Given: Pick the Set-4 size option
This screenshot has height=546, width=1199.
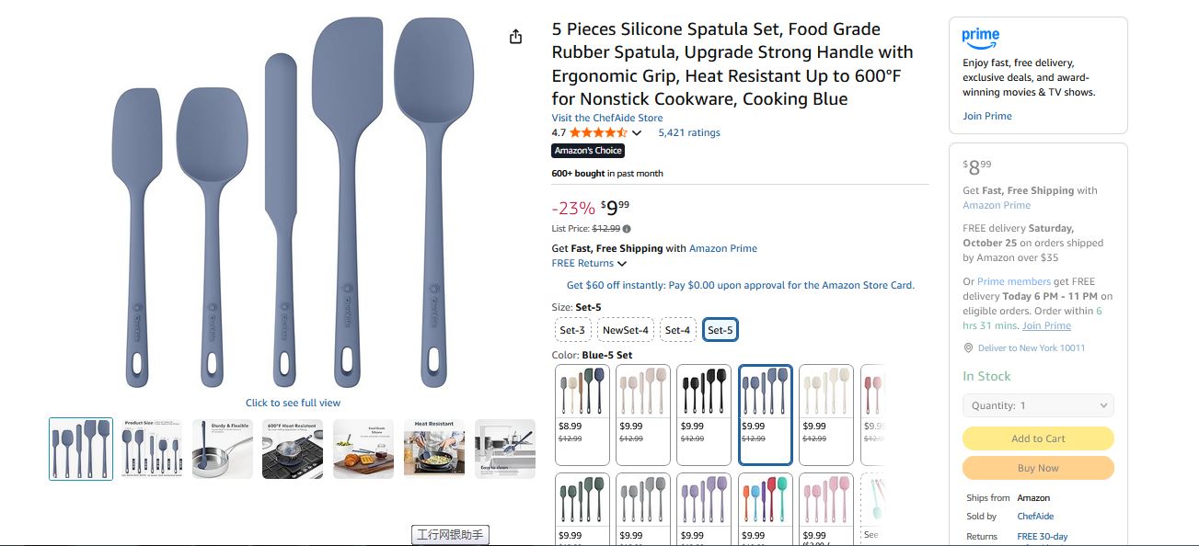Looking at the screenshot, I should click(x=677, y=330).
